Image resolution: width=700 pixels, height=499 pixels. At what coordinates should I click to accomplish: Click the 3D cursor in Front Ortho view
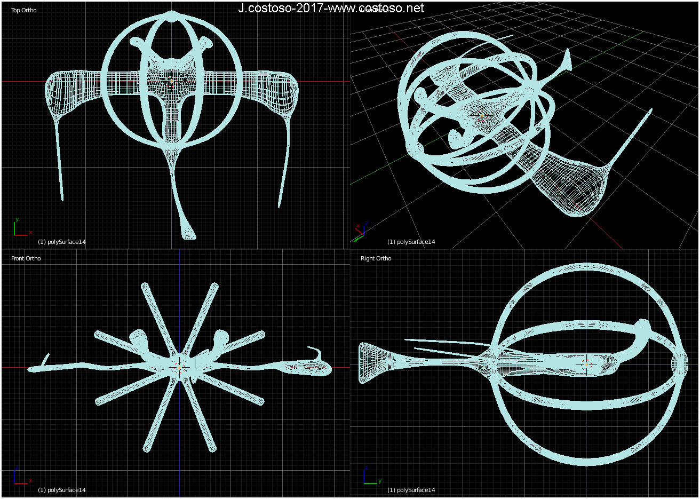(179, 367)
